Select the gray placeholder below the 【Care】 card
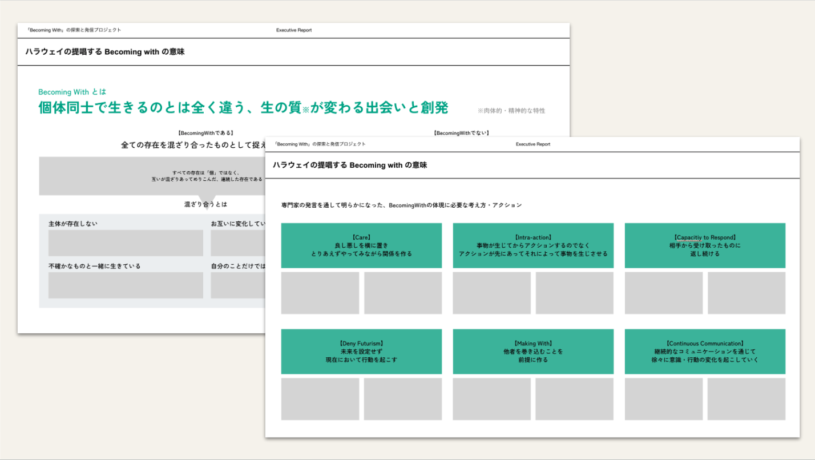The width and height of the screenshot is (815, 460). click(x=320, y=292)
